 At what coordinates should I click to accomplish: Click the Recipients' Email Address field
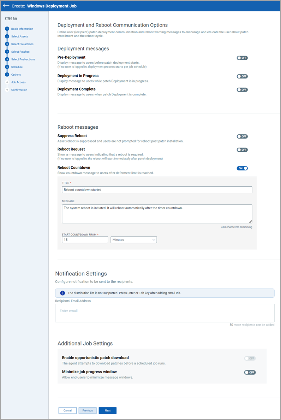(165, 313)
